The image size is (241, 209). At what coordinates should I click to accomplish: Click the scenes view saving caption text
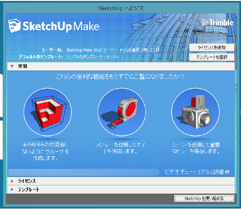tap(196, 148)
